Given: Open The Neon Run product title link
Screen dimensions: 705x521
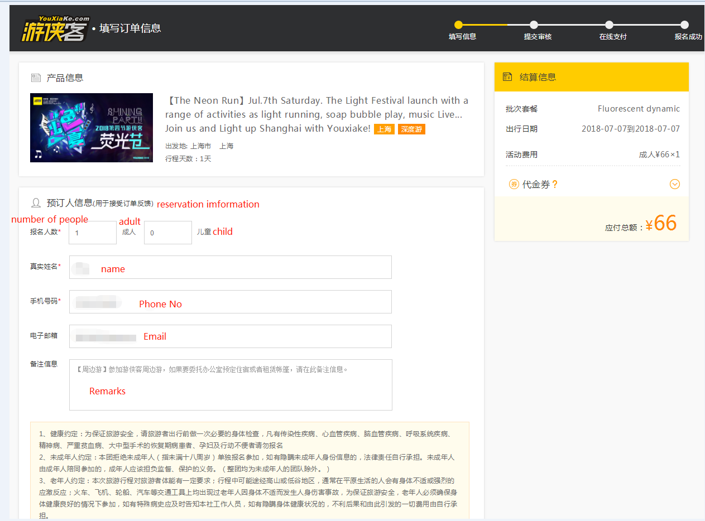Looking at the screenshot, I should click(316, 114).
